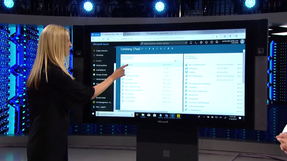
Task: Open All services in the sidebar
Action: point(98,55)
